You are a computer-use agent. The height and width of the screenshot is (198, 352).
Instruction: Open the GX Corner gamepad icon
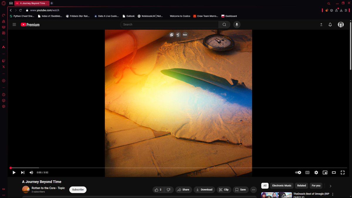point(11,3)
